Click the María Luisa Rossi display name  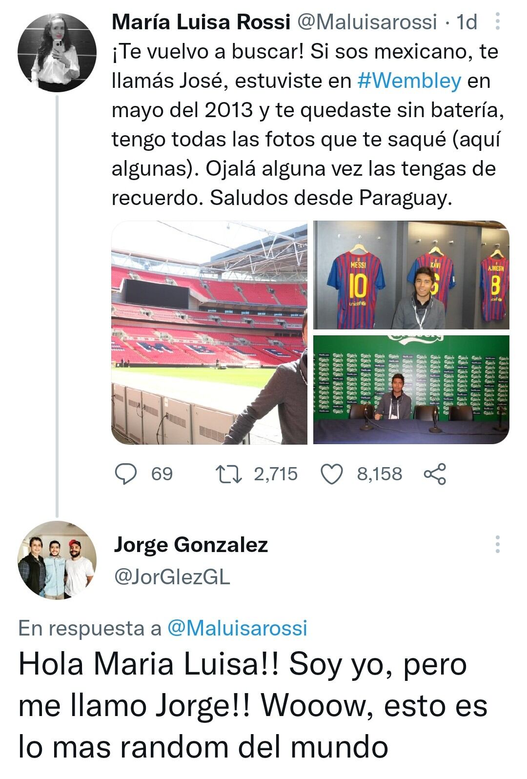pos(201,22)
